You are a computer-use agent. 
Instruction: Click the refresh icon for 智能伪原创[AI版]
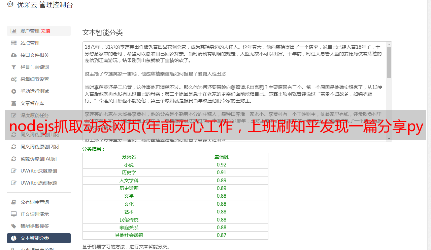click(14, 159)
